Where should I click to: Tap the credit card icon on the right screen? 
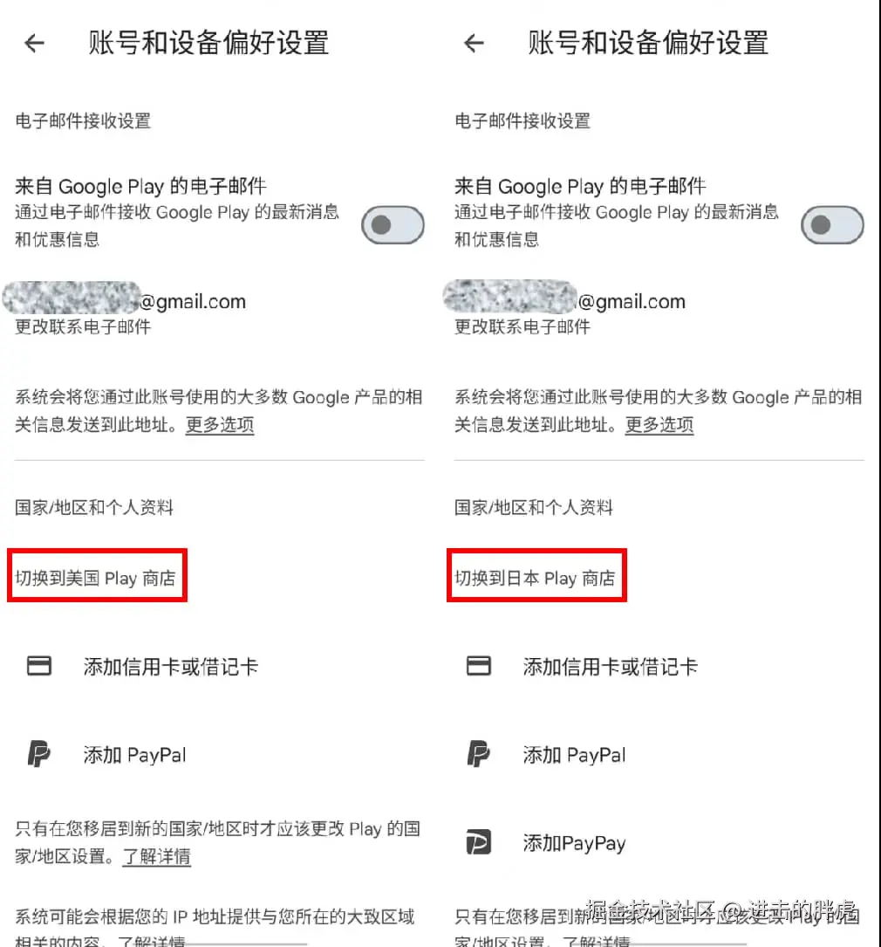tap(479, 666)
